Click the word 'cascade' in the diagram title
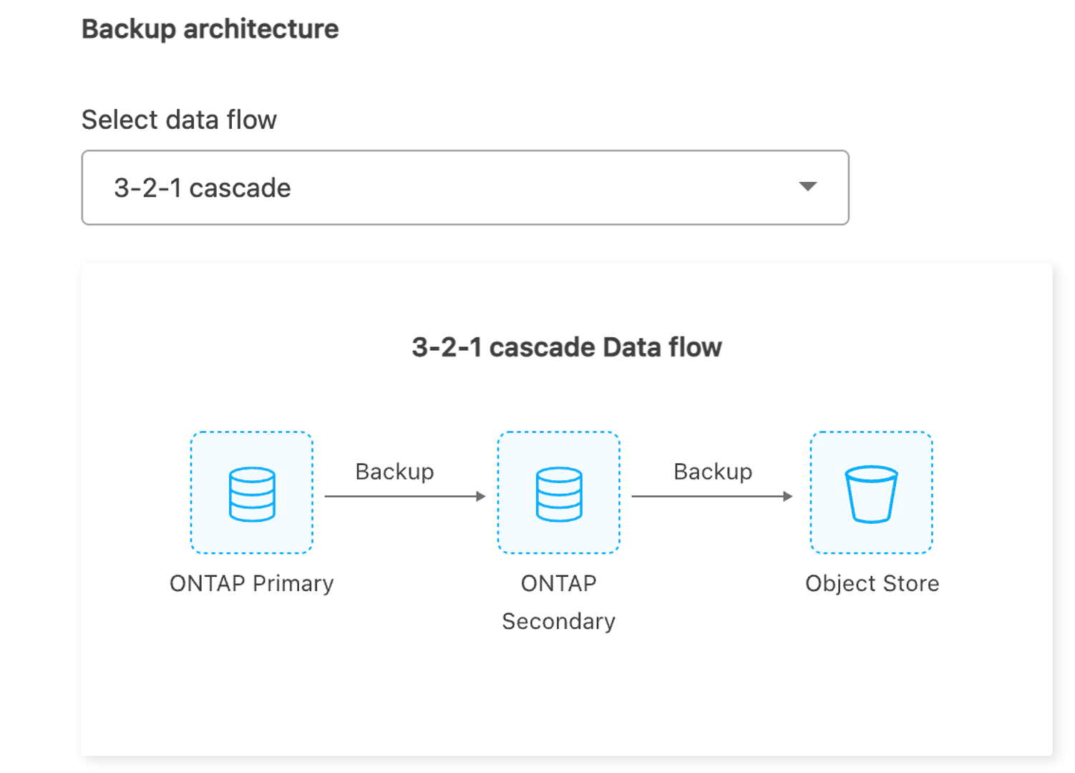This screenshot has height=773, width=1075. 545,347
